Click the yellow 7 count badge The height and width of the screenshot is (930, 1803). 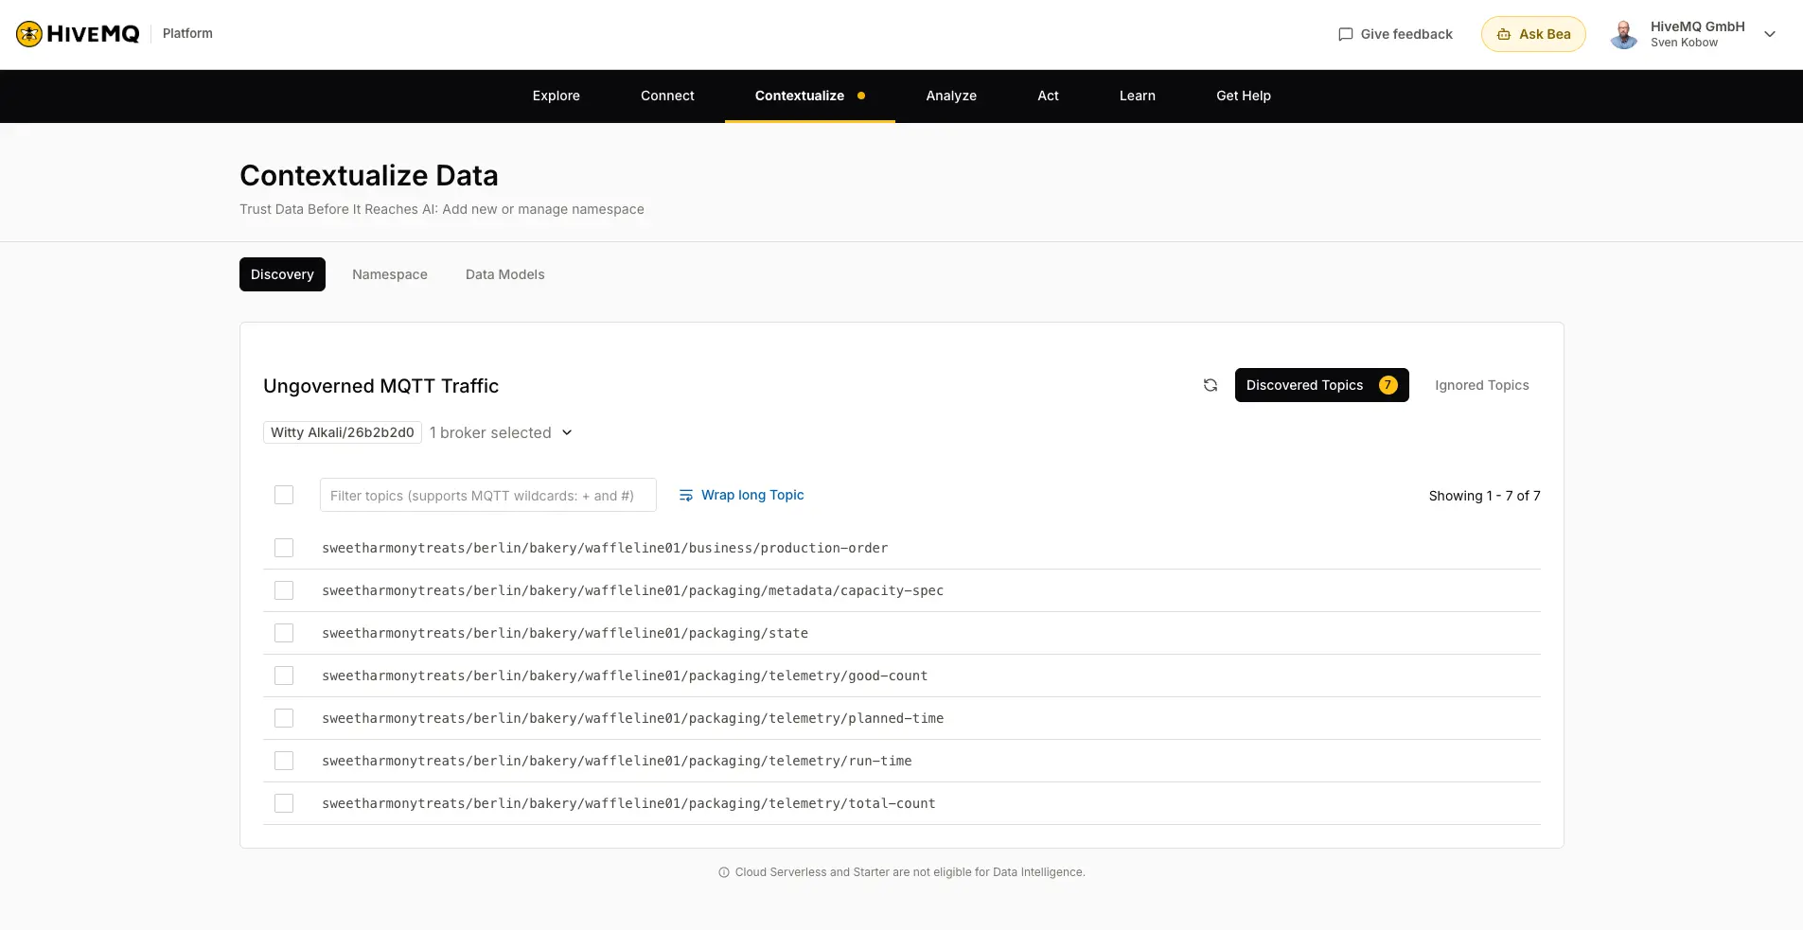[x=1388, y=385]
